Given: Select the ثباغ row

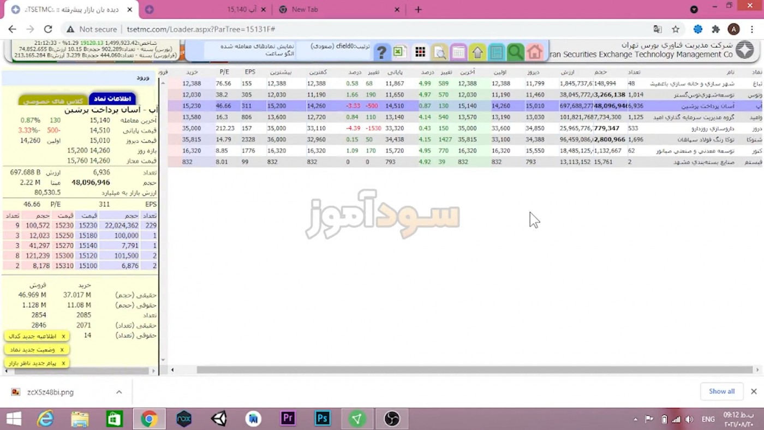Looking at the screenshot, I should [465, 83].
